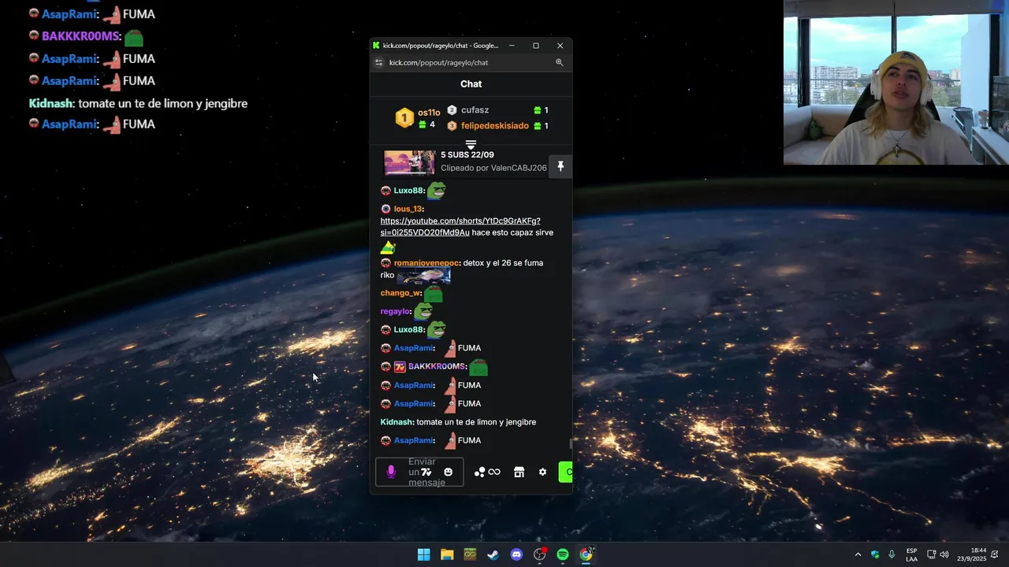Click the green send chat button
Viewport: 1009px width, 567px height.
coord(565,472)
